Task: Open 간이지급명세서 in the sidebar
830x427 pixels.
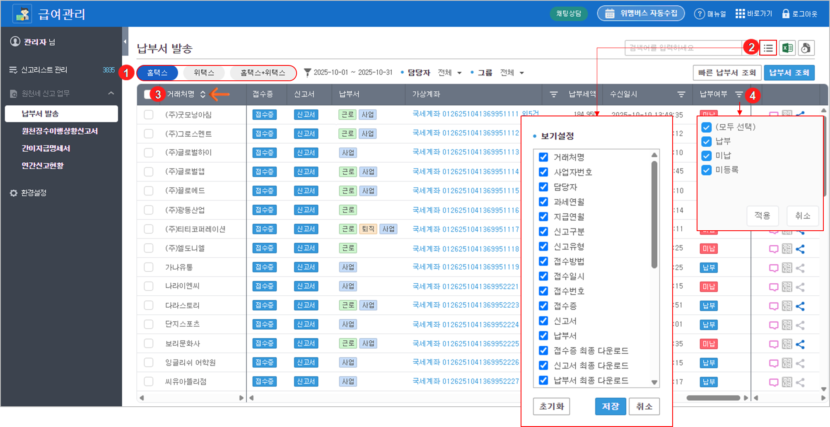Action: click(46, 148)
